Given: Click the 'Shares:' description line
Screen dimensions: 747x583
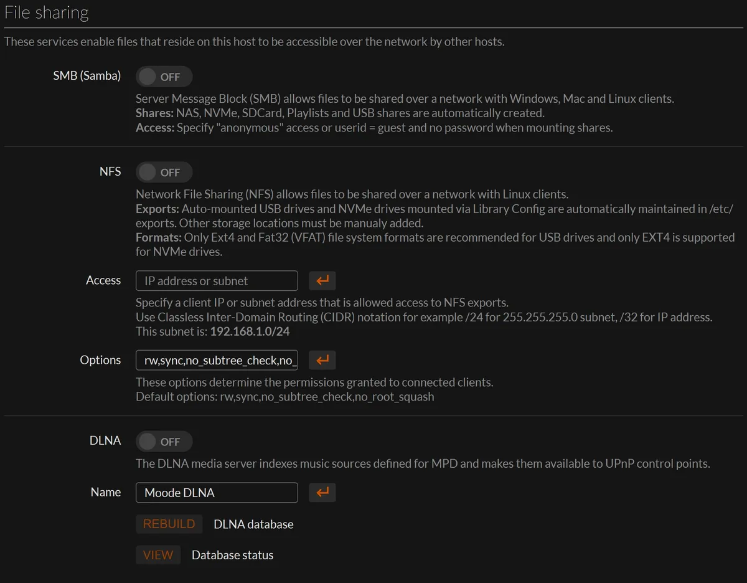Looking at the screenshot, I should pyautogui.click(x=340, y=113).
